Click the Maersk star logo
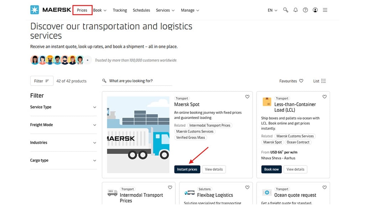The width and height of the screenshot is (365, 205). (35, 10)
